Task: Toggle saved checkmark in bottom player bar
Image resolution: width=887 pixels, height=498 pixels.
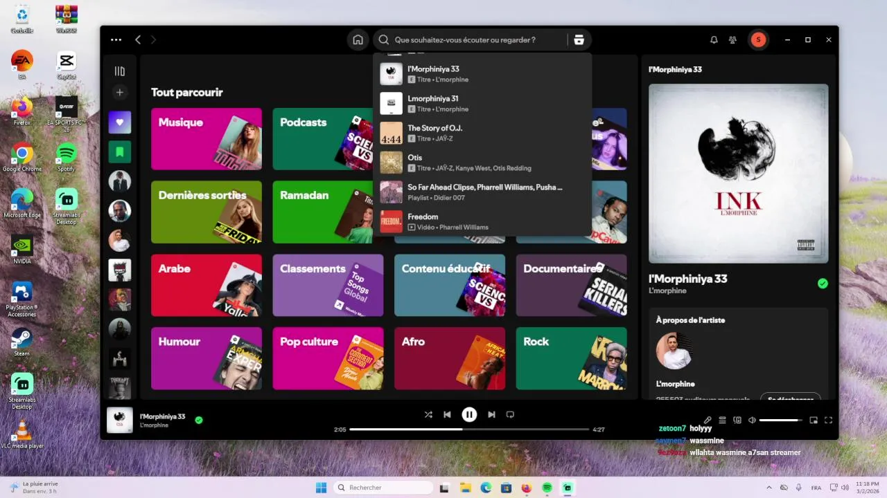Action: [x=199, y=420]
